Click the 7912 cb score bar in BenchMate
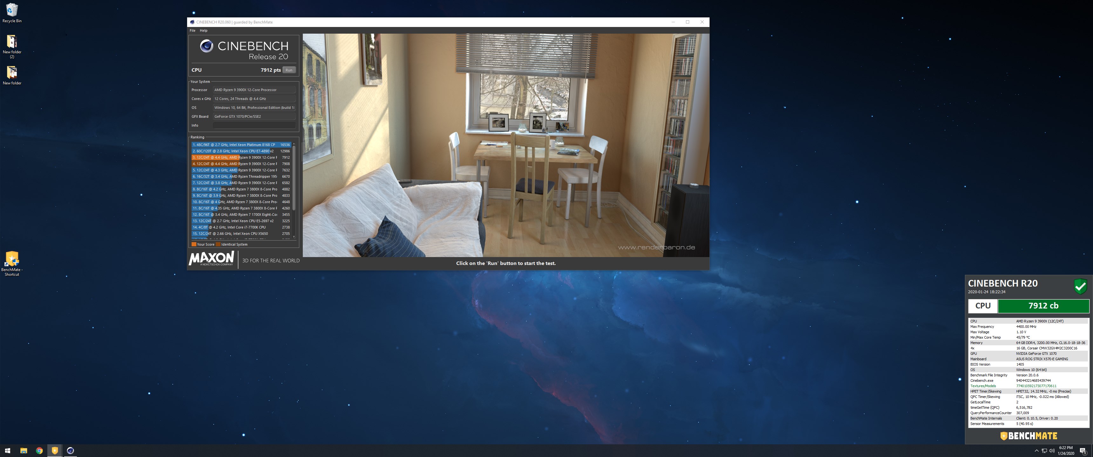Screen dimensions: 1093x457 tap(1043, 306)
